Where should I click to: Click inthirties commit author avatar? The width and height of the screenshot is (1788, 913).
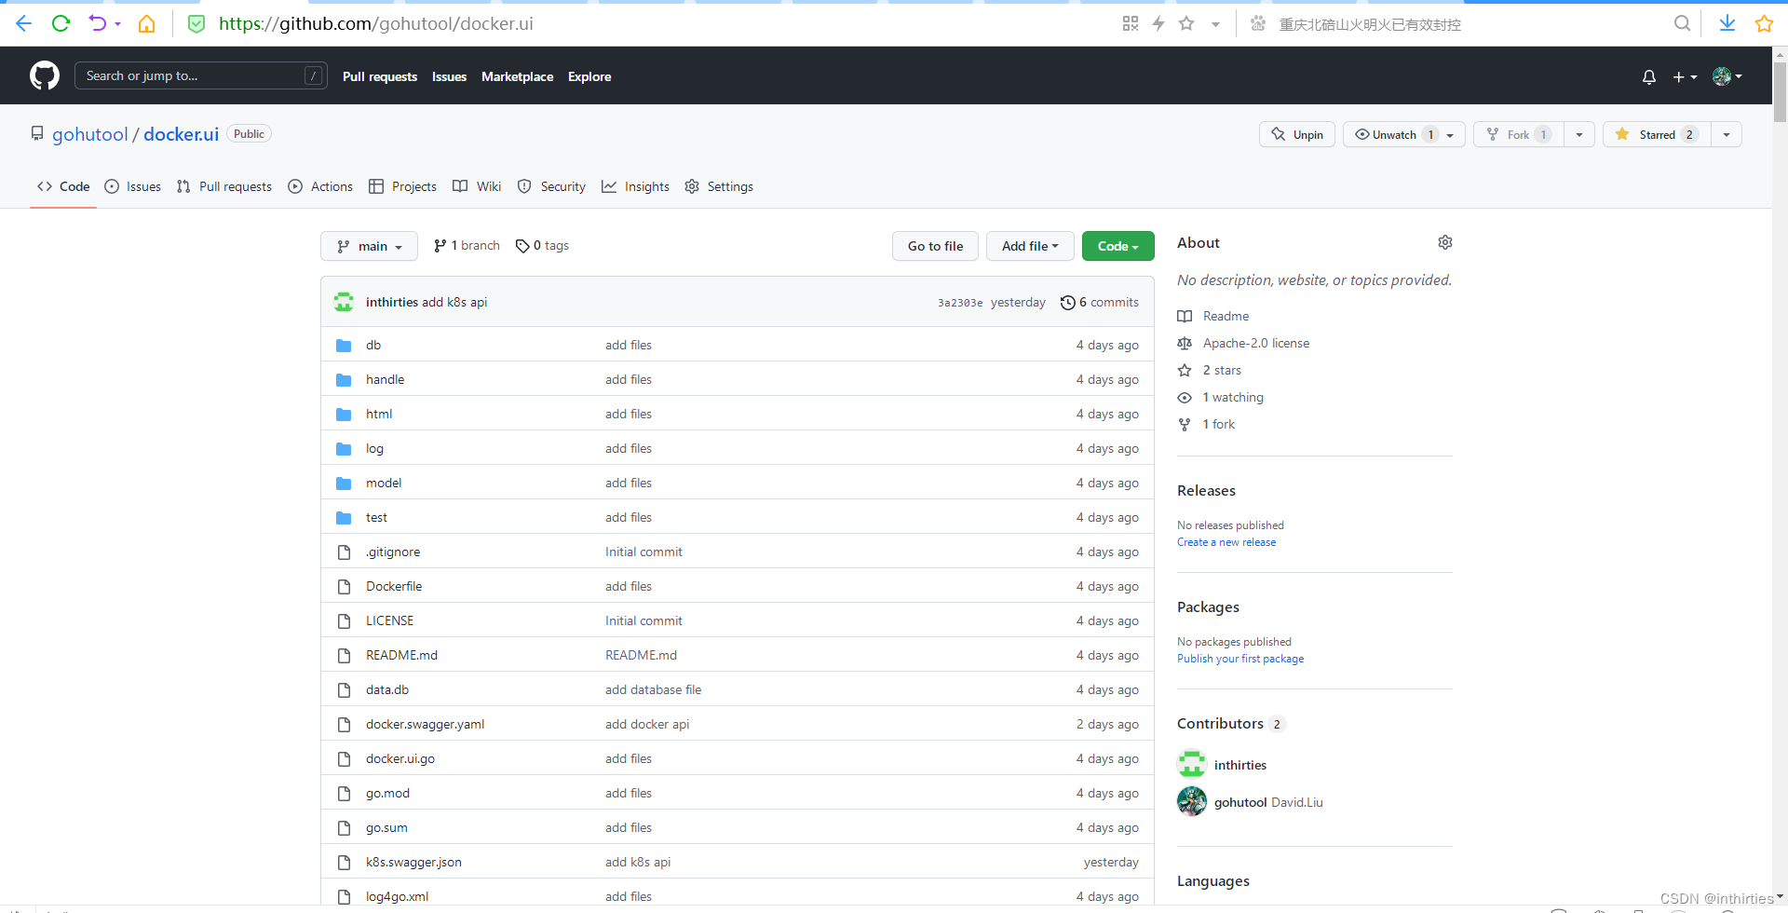coord(344,302)
